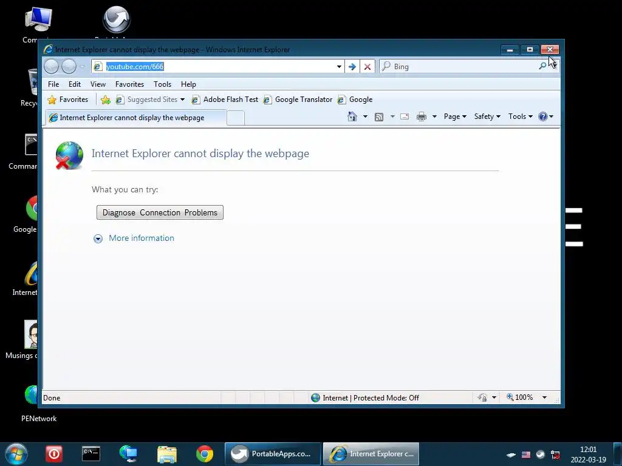622x466 pixels.
Task: Expand the Print dropdown arrow
Action: 434,116
